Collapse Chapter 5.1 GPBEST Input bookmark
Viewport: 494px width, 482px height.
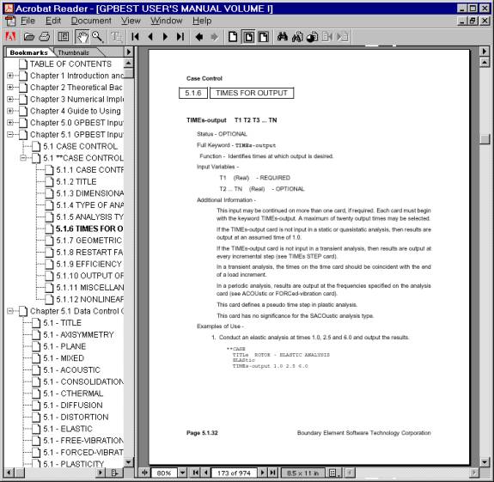point(10,135)
